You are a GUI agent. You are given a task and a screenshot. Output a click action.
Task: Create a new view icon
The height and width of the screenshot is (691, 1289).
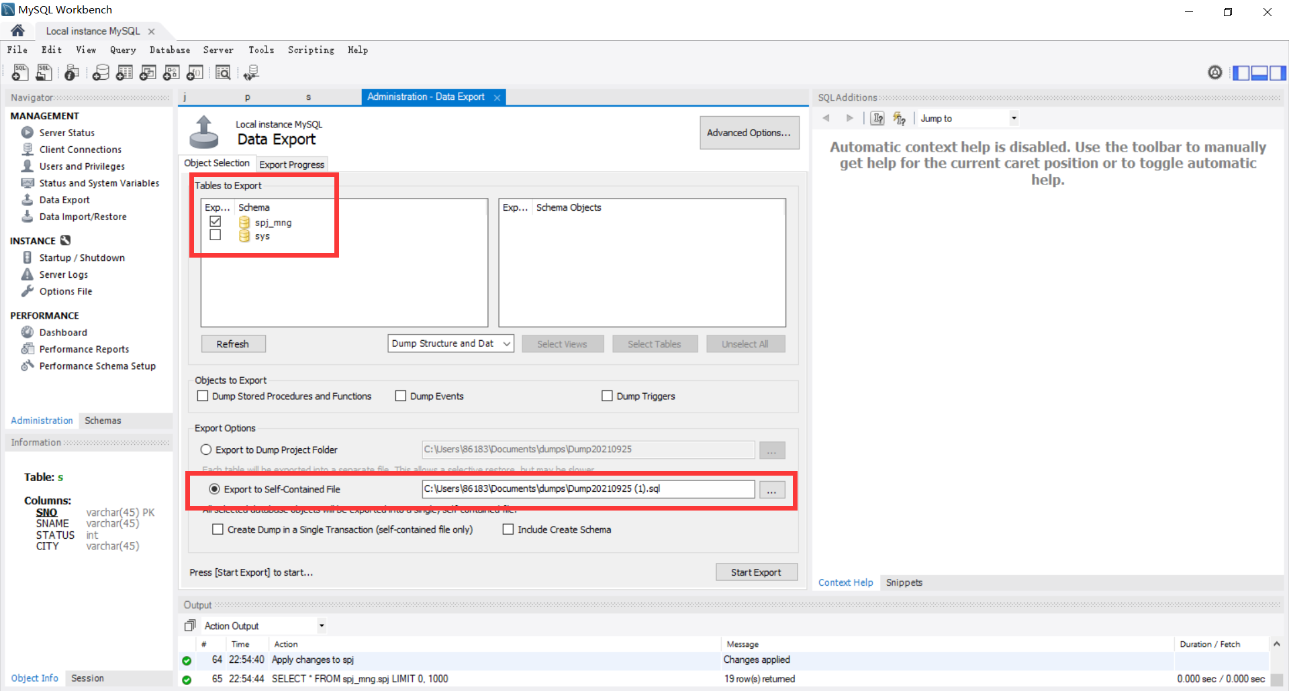[x=148, y=72]
